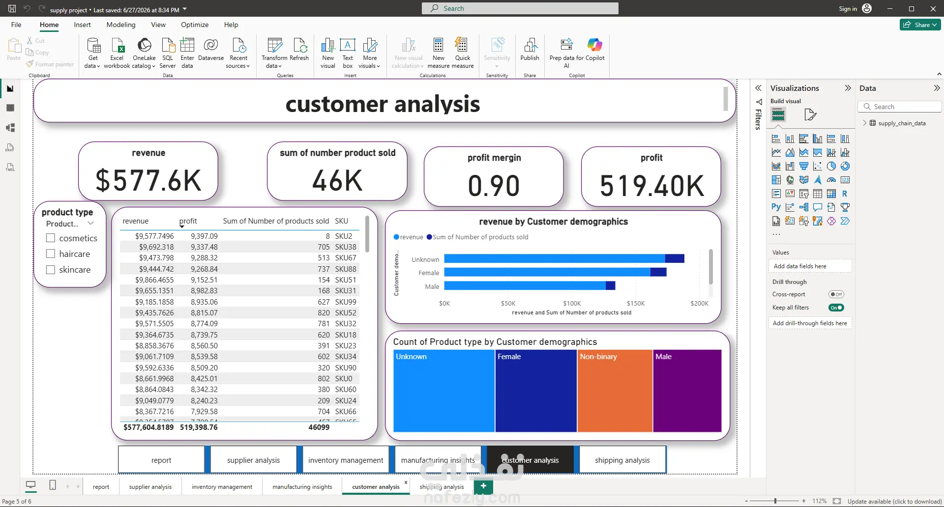Select the R script visual icon
The height and width of the screenshot is (507, 944).
845,194
